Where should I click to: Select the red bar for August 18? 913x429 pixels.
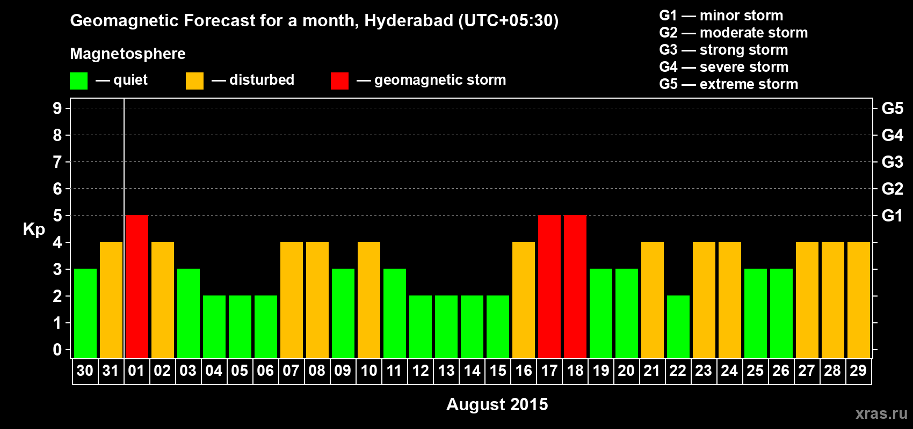[x=575, y=286]
